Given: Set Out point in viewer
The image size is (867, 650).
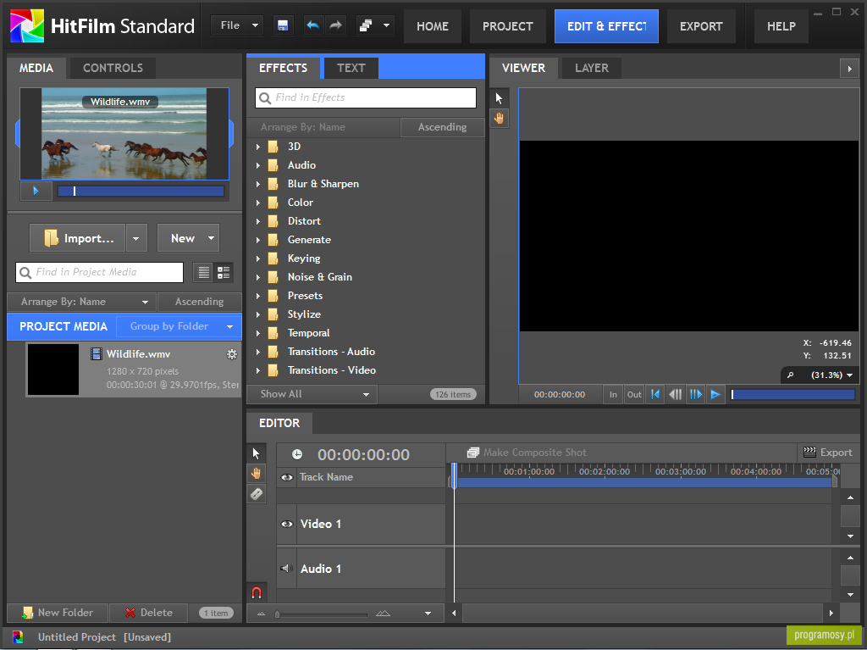Looking at the screenshot, I should coord(634,394).
